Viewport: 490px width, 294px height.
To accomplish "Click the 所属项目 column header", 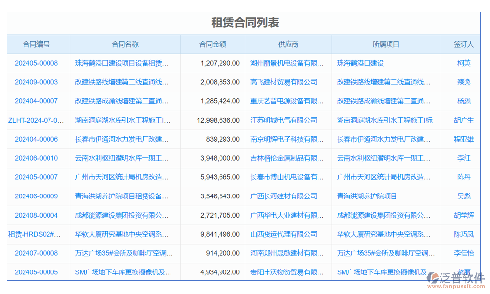I will 386,45.
